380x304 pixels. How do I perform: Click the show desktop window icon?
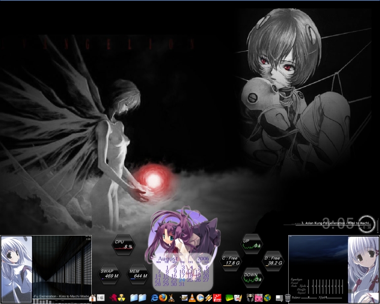(279, 298)
